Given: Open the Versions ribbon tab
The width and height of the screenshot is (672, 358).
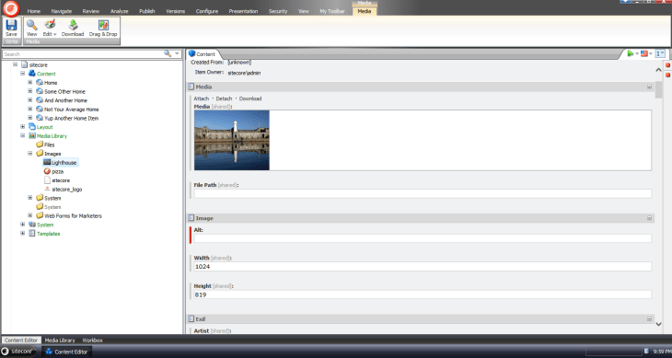Looking at the screenshot, I should coord(176,11).
